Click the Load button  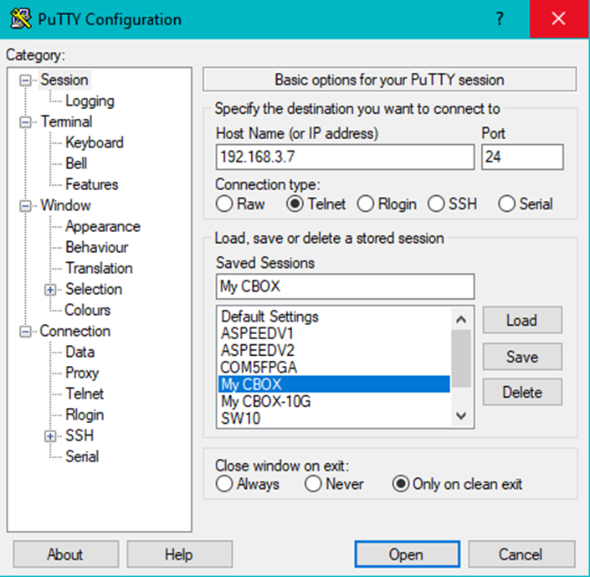coord(522,320)
